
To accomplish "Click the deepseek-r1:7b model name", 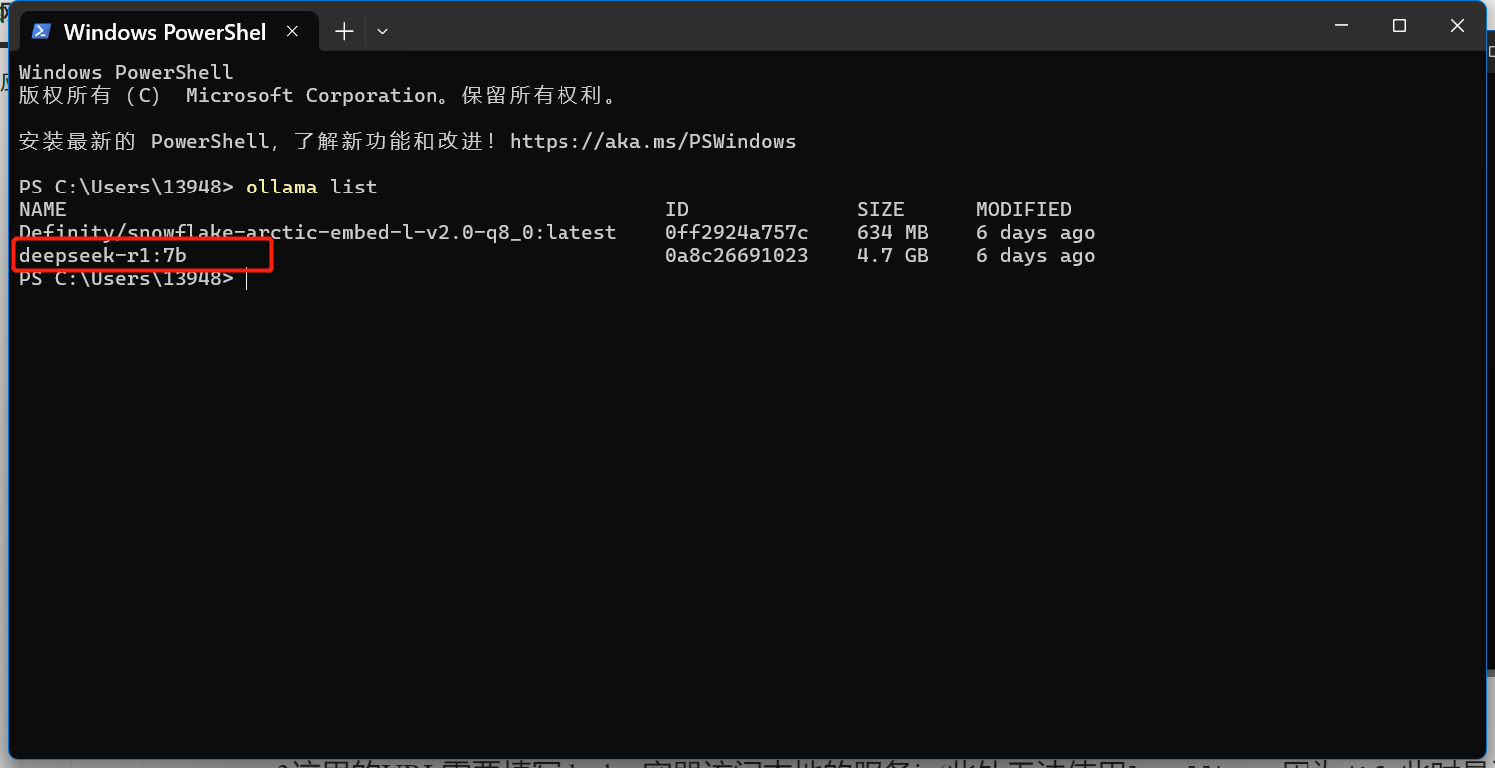I will (103, 255).
